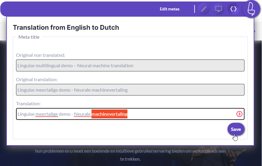
Task: Select the pencil edit icon in the toolbar
Action: click(x=203, y=9)
